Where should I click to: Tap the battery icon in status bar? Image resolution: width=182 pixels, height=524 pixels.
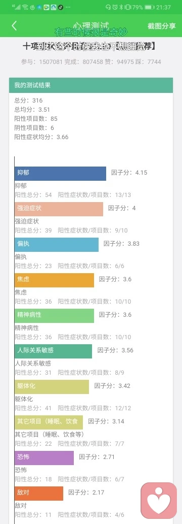pos(150,7)
